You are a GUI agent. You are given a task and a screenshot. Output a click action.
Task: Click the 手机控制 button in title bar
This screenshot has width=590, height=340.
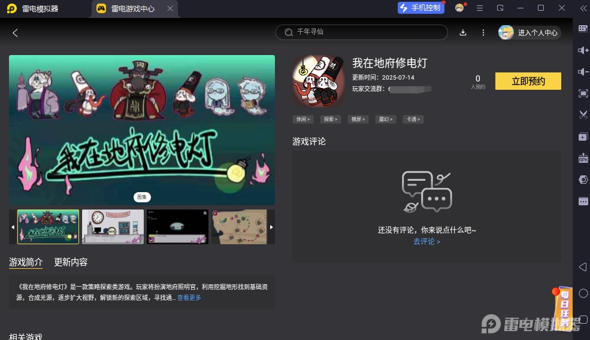420,8
